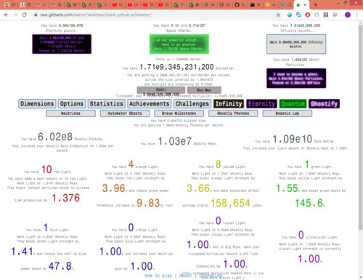View site security lock info
This screenshot has height=280, width=363.
click(x=36, y=15)
